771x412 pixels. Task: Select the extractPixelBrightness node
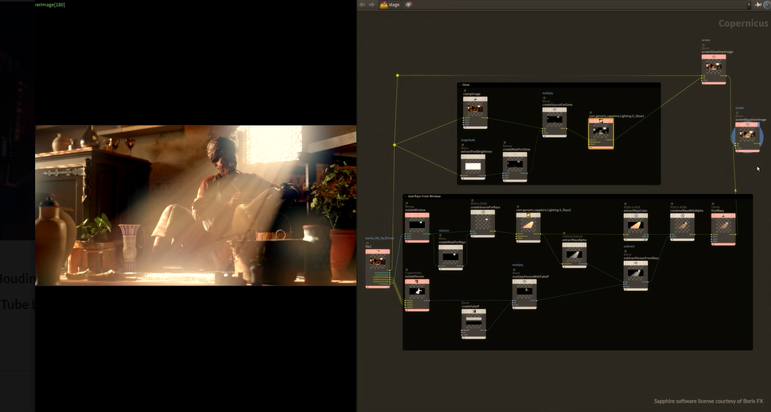coord(473,166)
